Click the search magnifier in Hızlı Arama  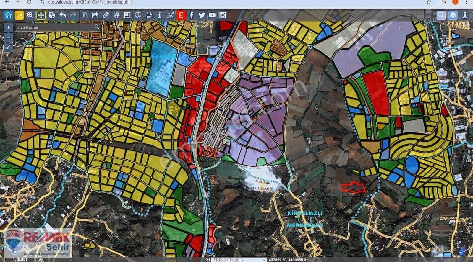click(x=97, y=27)
